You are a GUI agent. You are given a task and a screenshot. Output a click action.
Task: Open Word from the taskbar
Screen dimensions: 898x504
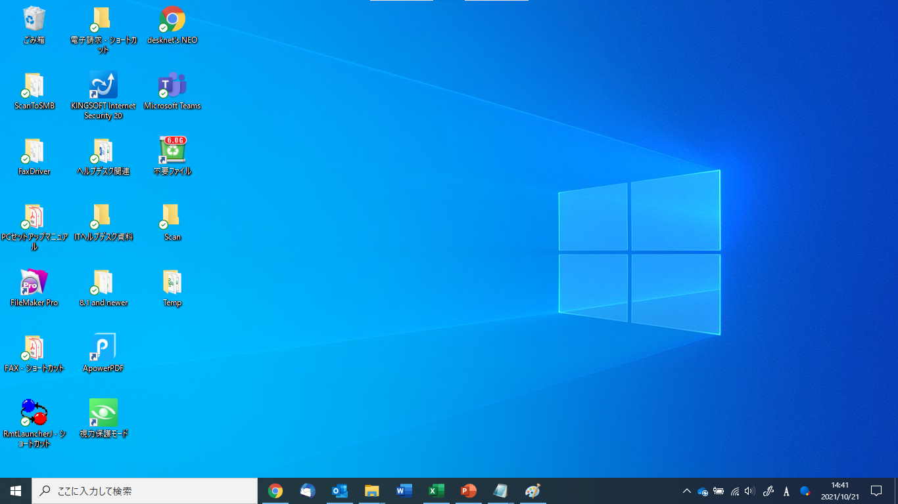coord(404,491)
